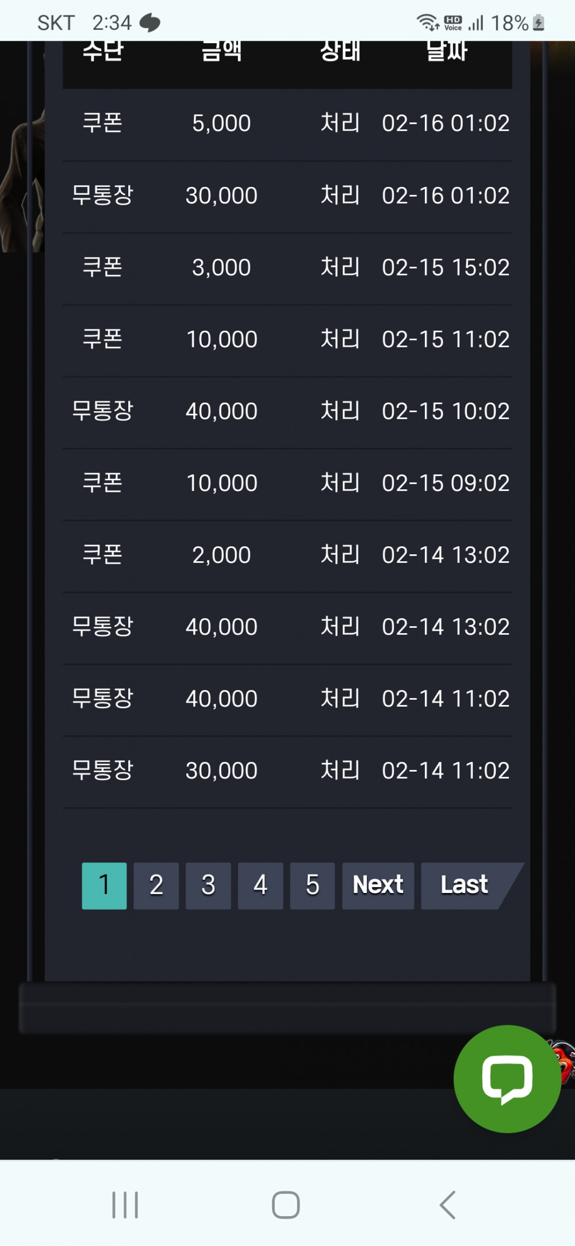Tap the KakaoTalk notification icon in status bar
This screenshot has width=575, height=1246.
point(150,23)
